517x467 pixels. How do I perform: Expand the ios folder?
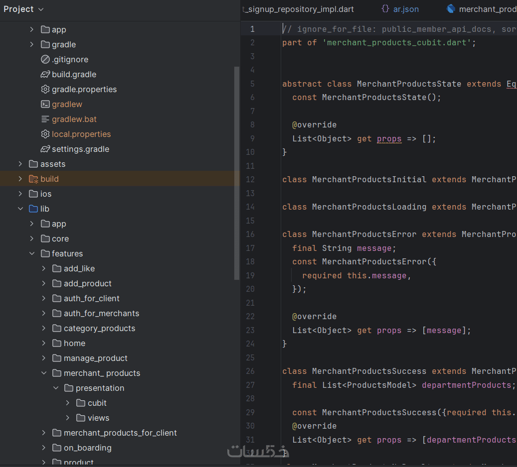[x=20, y=194]
